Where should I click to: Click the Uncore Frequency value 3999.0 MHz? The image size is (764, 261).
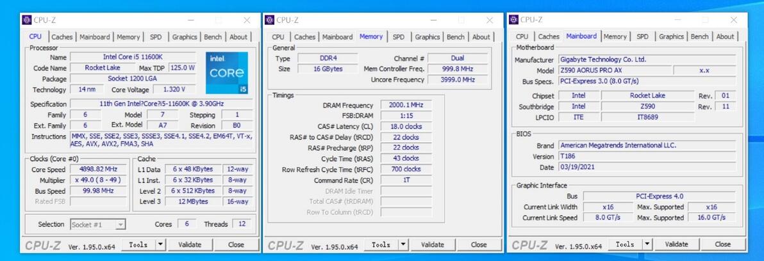[458, 80]
